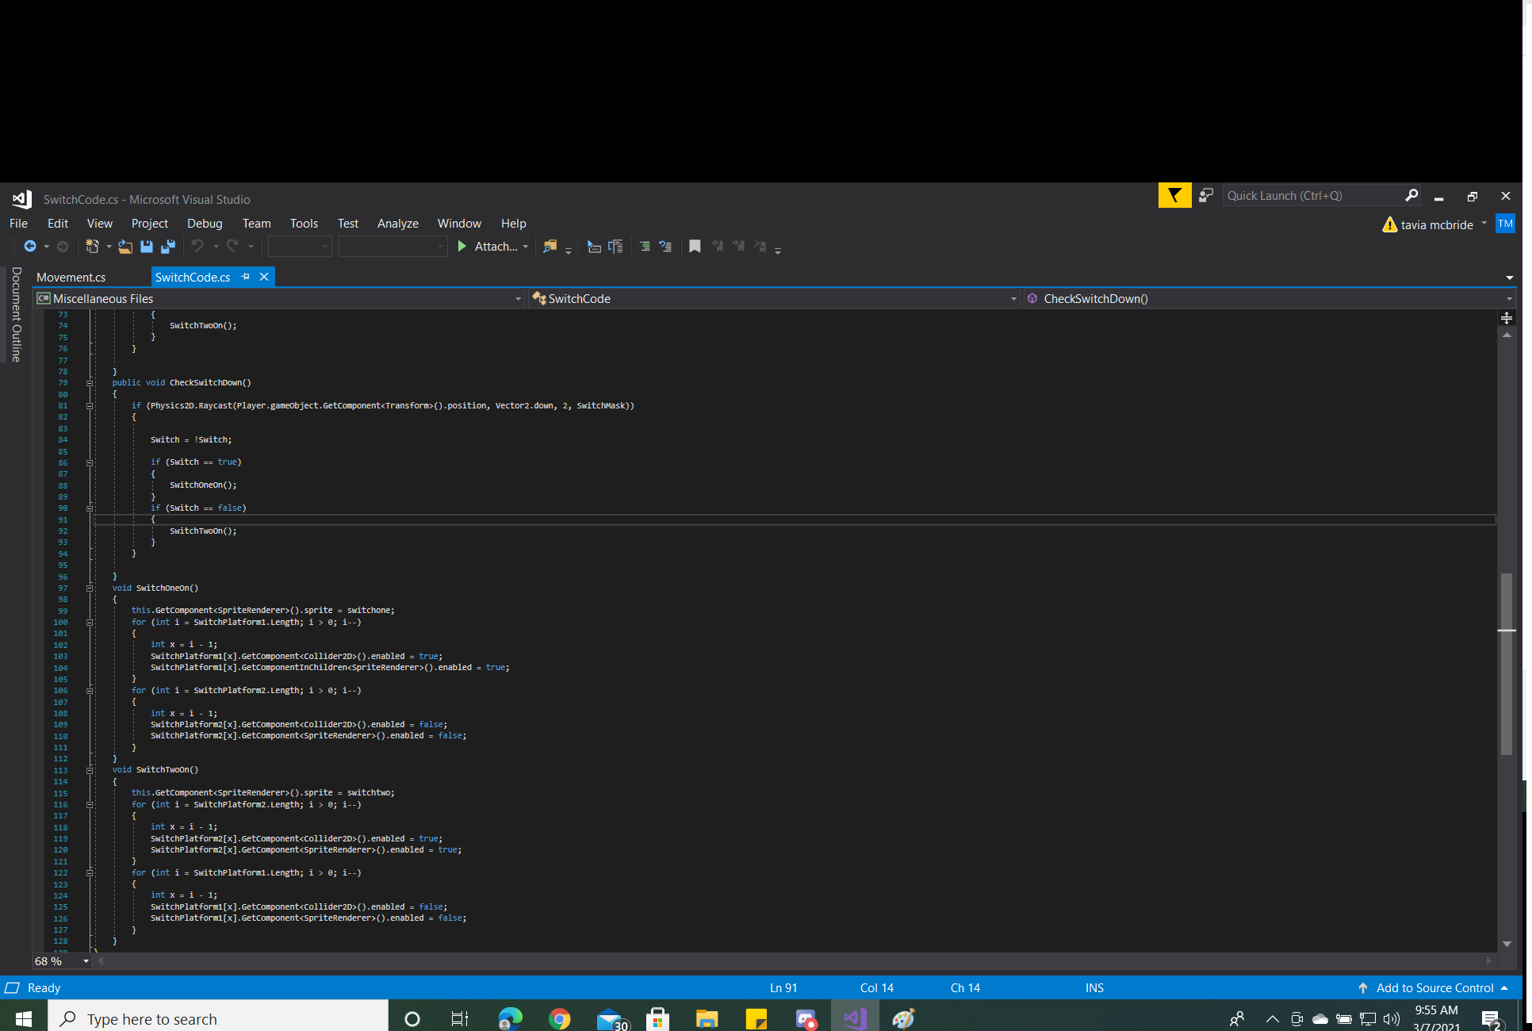Click the New Project toolbar icon
The image size is (1532, 1031).
click(92, 247)
